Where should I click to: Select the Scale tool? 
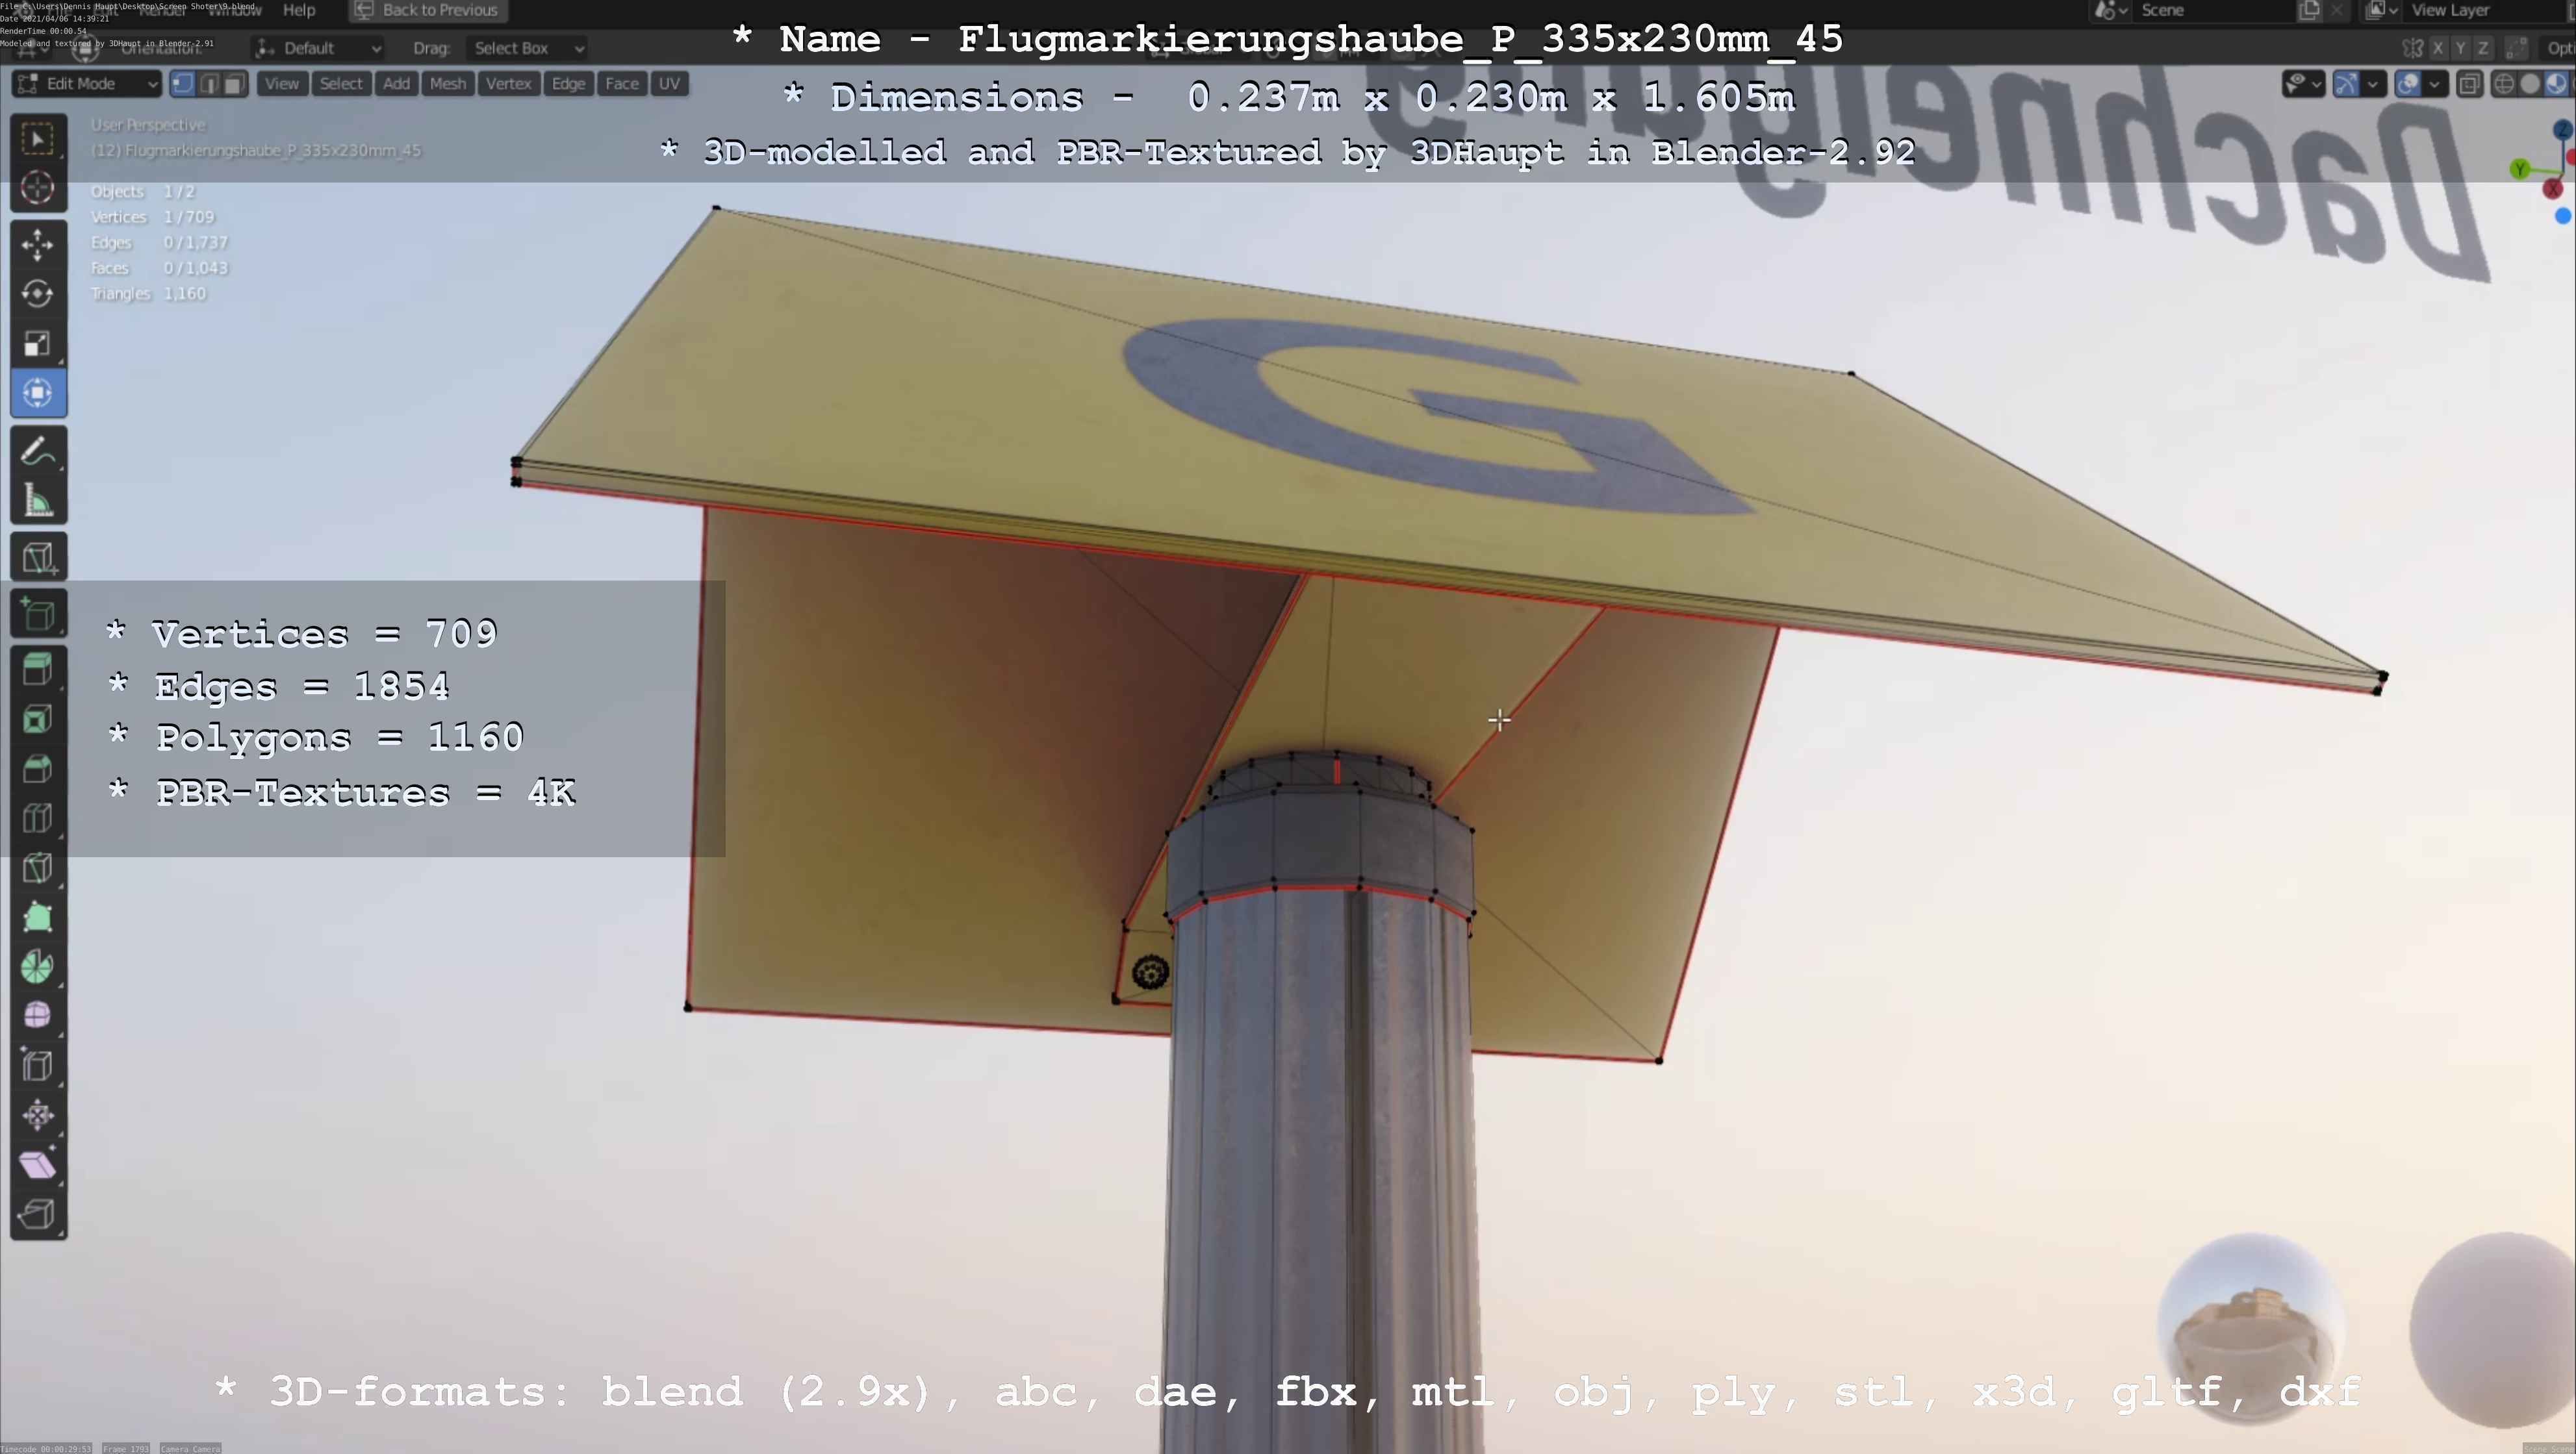coord(38,344)
